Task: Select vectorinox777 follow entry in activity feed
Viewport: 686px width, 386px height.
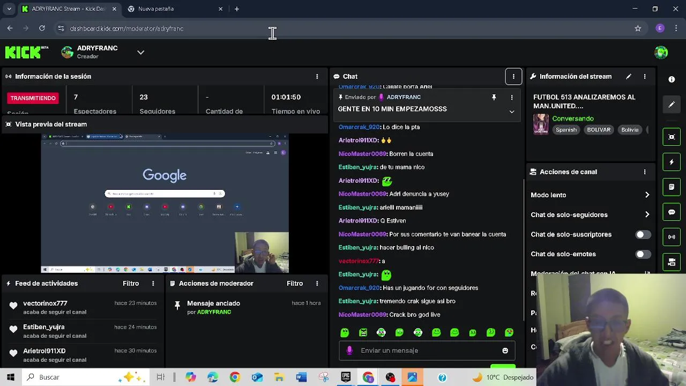Action: click(x=82, y=308)
